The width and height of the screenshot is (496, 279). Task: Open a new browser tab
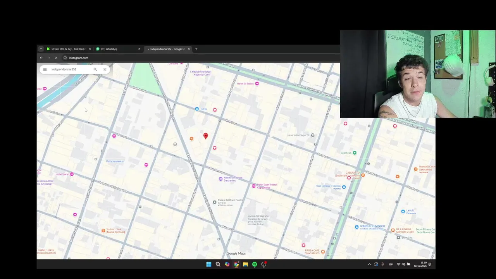click(196, 49)
